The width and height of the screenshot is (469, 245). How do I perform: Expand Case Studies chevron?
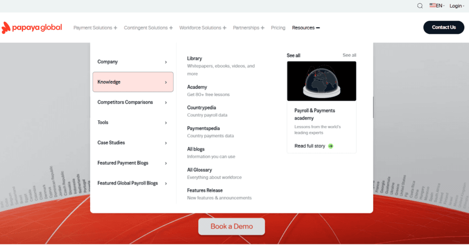[x=166, y=143]
